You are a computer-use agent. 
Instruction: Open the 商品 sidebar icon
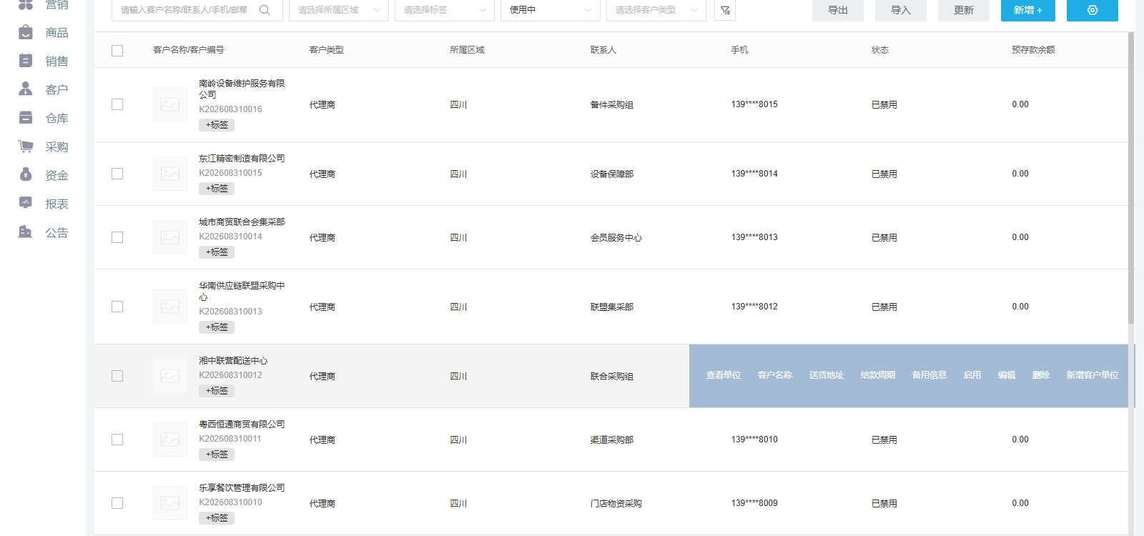coord(26,32)
